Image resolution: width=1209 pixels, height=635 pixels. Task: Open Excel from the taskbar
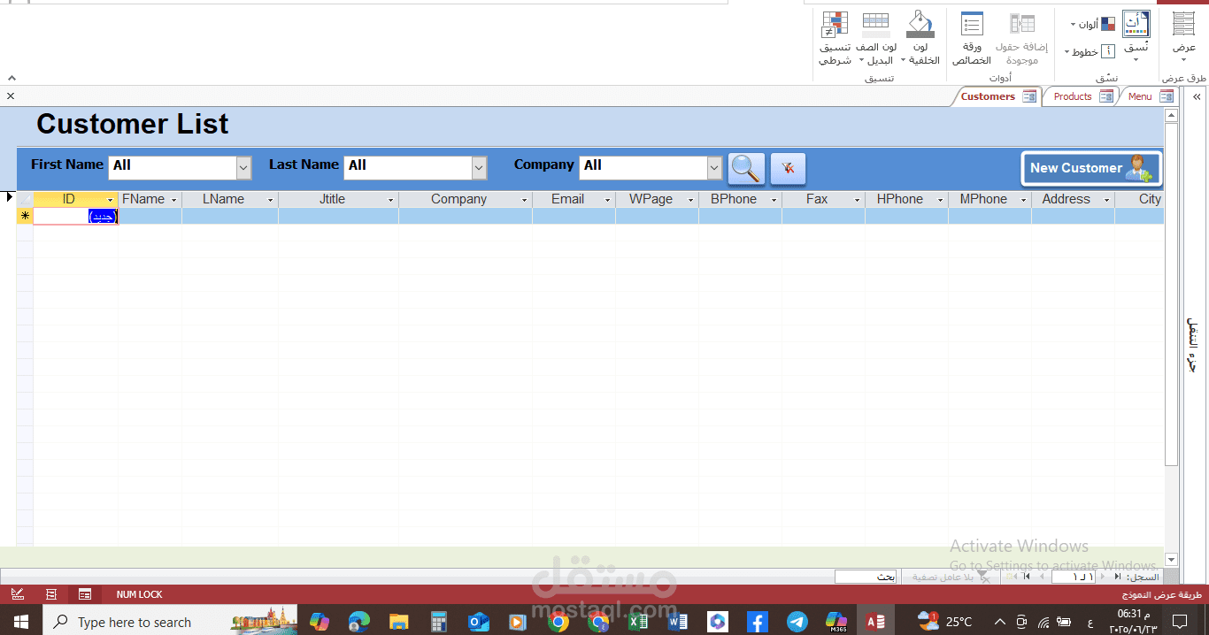(x=638, y=622)
